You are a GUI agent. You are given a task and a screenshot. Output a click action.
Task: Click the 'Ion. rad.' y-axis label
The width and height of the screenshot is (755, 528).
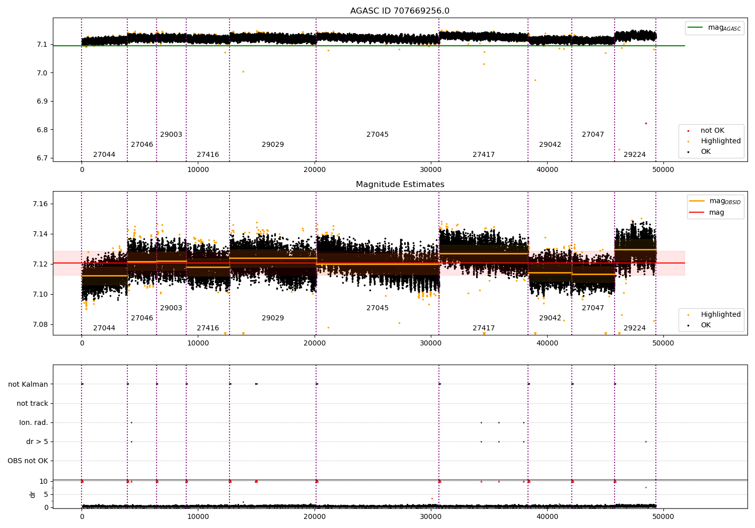(x=34, y=423)
